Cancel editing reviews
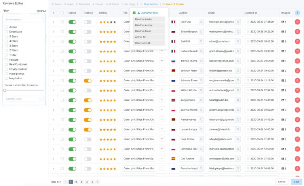This screenshot has width=304, height=186. click(x=281, y=182)
